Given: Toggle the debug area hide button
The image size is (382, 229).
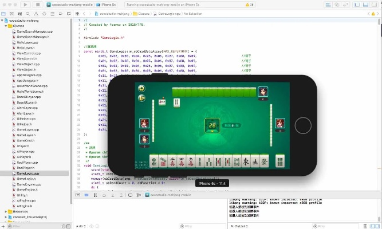Looking at the screenshot, I should [78, 195].
